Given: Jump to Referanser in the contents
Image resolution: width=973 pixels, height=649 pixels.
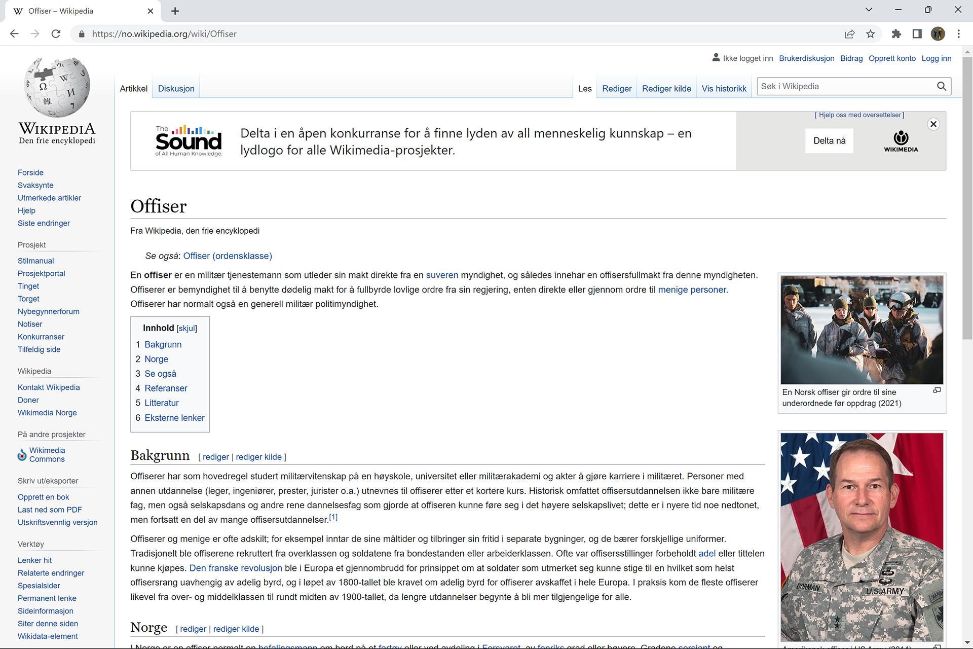Looking at the screenshot, I should tap(166, 388).
